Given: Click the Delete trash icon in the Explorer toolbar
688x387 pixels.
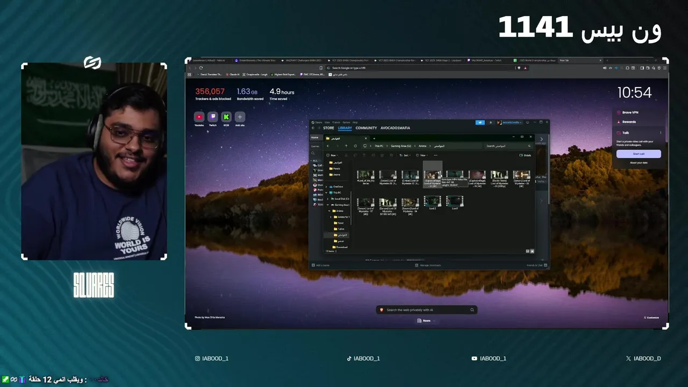Looking at the screenshot, I should pos(391,155).
